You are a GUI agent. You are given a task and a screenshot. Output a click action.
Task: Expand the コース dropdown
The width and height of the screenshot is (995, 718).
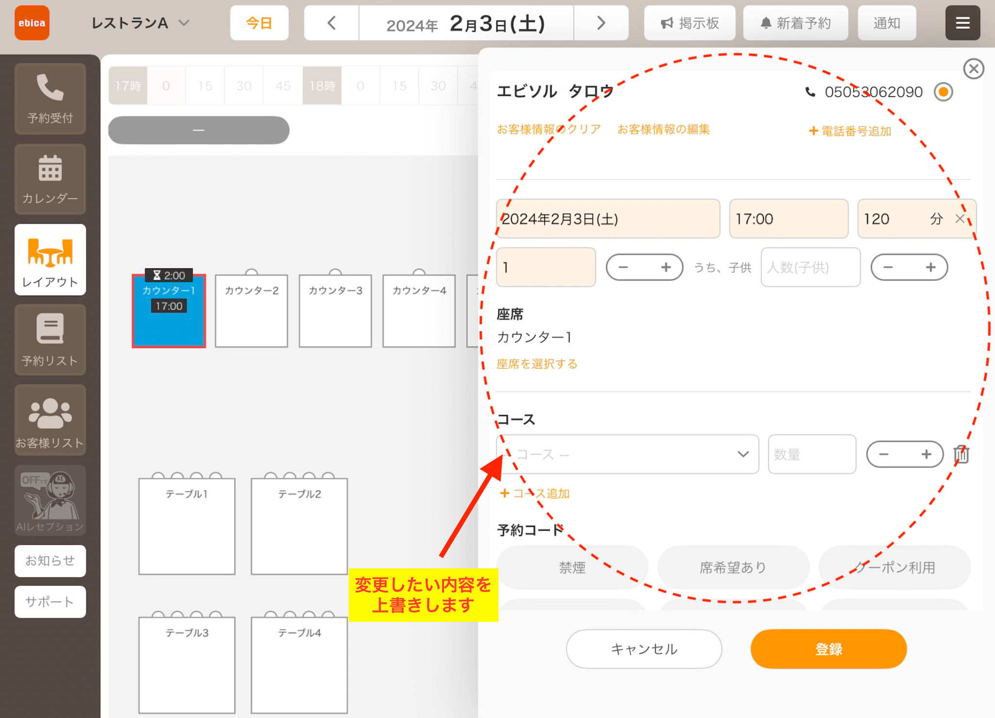coord(627,454)
